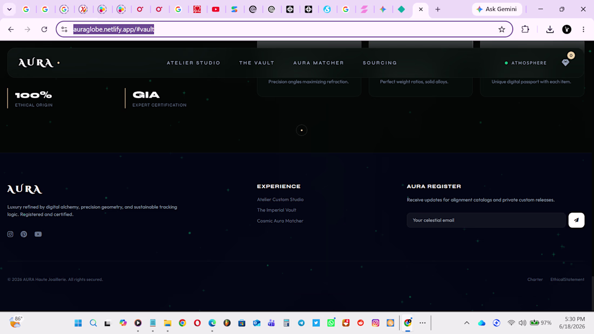Open the EthicalStatement footer link
594x334 pixels.
coord(567,280)
